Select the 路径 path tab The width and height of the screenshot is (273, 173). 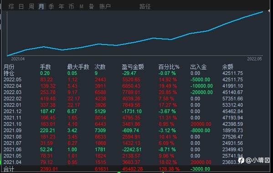tap(145, 7)
